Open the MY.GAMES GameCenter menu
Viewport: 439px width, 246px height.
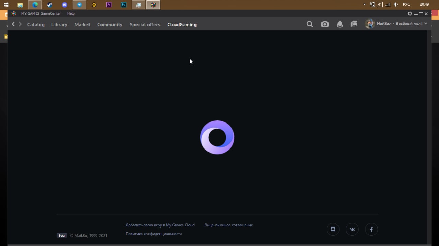click(x=41, y=13)
